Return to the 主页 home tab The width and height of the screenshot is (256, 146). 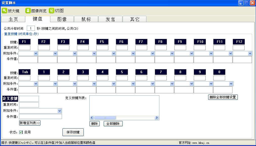click(13, 19)
